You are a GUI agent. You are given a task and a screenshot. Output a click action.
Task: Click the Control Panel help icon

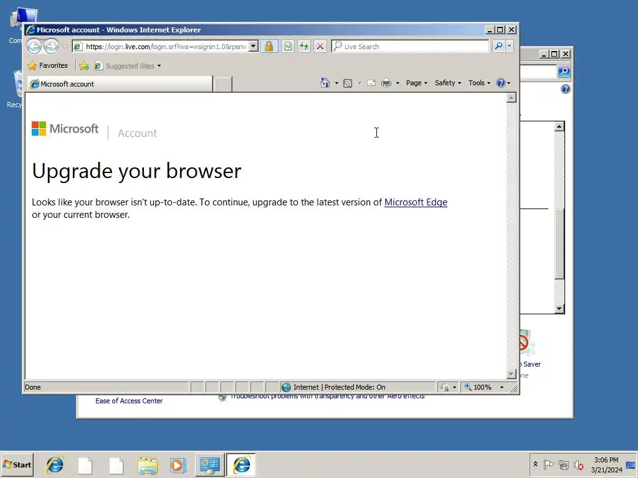click(x=565, y=89)
